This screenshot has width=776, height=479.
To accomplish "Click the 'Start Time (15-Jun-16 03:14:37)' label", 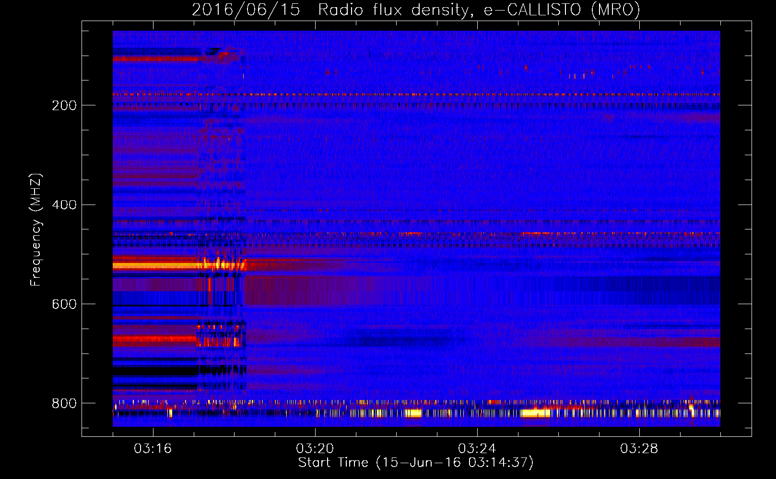I will tap(416, 463).
